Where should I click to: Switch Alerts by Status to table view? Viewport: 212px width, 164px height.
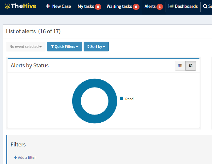180,66
